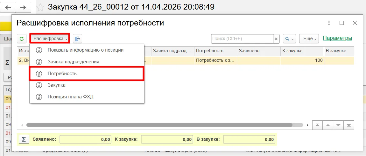Select the Потребность к з... table cell
Image resolution: width=366 pixels, height=156 pixels.
(216, 60)
